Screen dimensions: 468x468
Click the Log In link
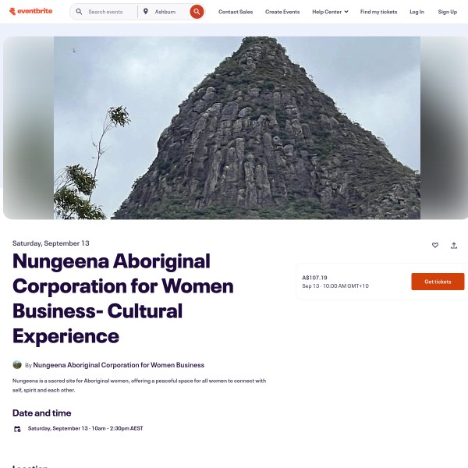pos(417,12)
